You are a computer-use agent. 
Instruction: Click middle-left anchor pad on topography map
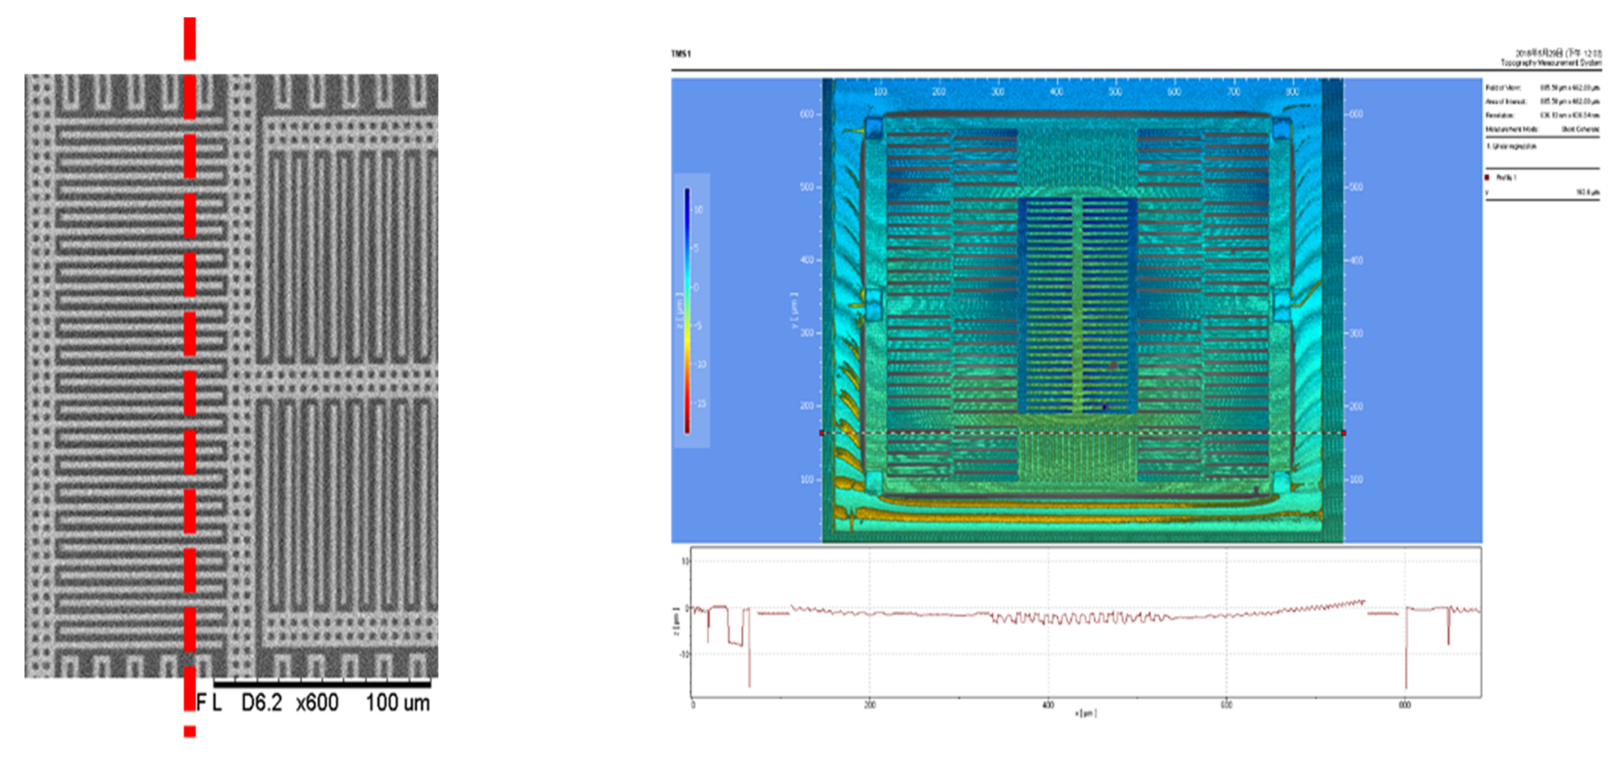pyautogui.click(x=874, y=304)
